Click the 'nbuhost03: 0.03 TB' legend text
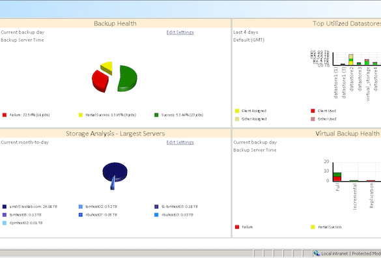 click(x=177, y=215)
